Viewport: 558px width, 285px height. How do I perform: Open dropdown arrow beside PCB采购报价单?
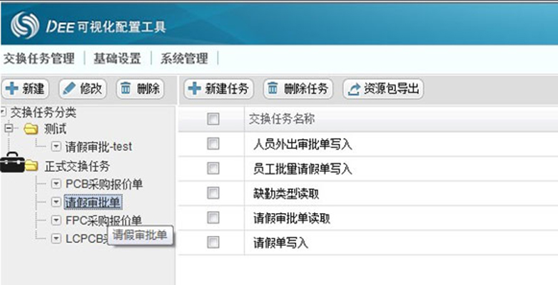(56, 184)
